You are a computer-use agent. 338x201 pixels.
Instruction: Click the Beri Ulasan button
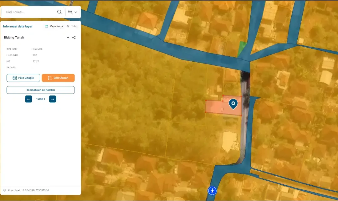pyautogui.click(x=58, y=78)
